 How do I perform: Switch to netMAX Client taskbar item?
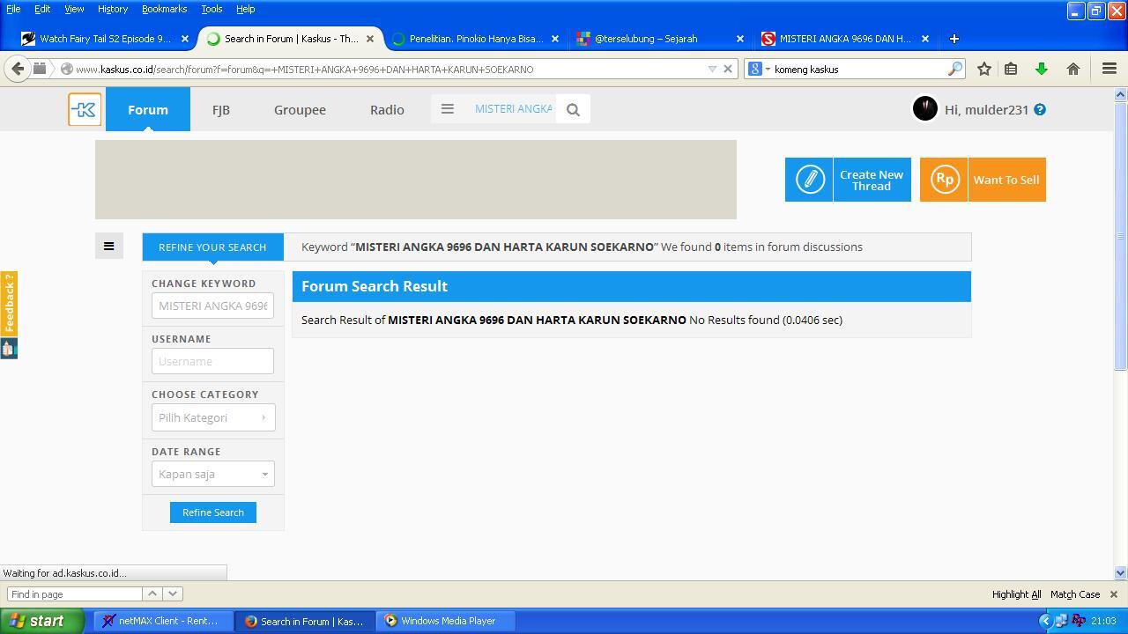[x=164, y=621]
